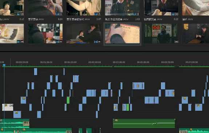Screen dimensions: 209x133
Task: Click audio usage badge on blonde woman thumbnail
Action: point(99,14)
